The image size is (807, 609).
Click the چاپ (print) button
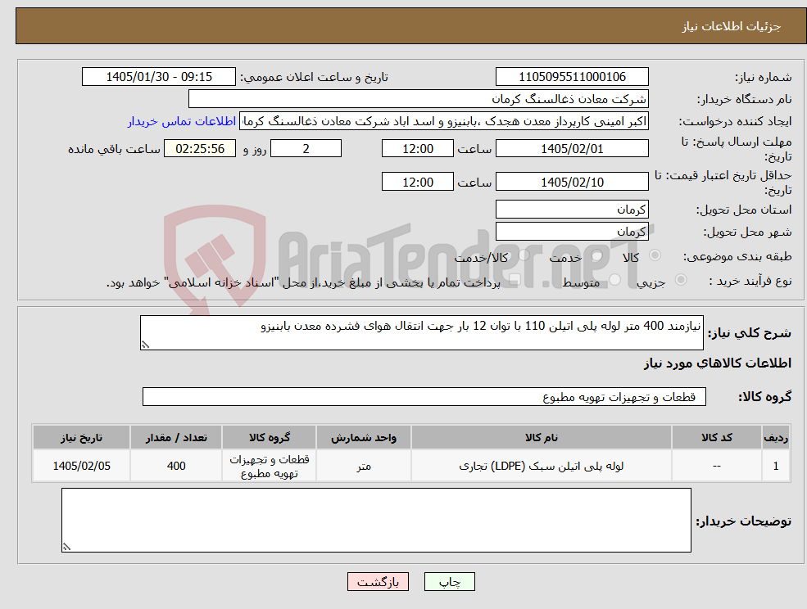click(x=449, y=582)
